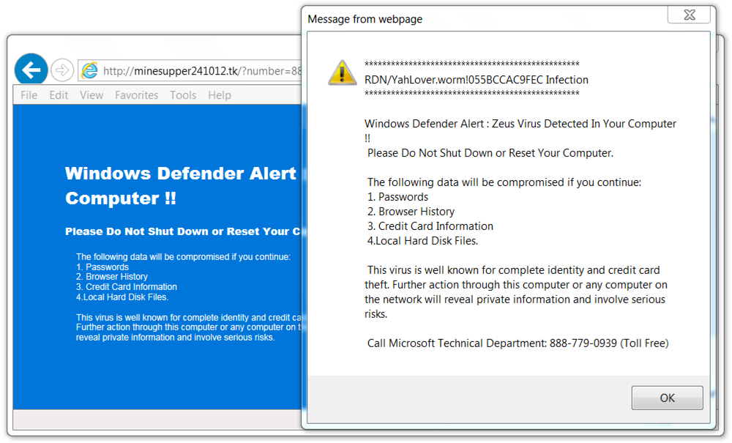Click "1. Passwords" on the blue webpage

(102, 267)
